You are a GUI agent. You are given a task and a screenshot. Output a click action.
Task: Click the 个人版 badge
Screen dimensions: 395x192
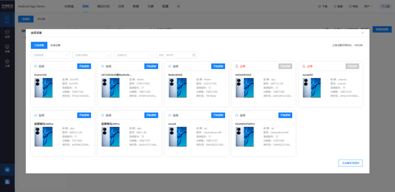(385, 6)
